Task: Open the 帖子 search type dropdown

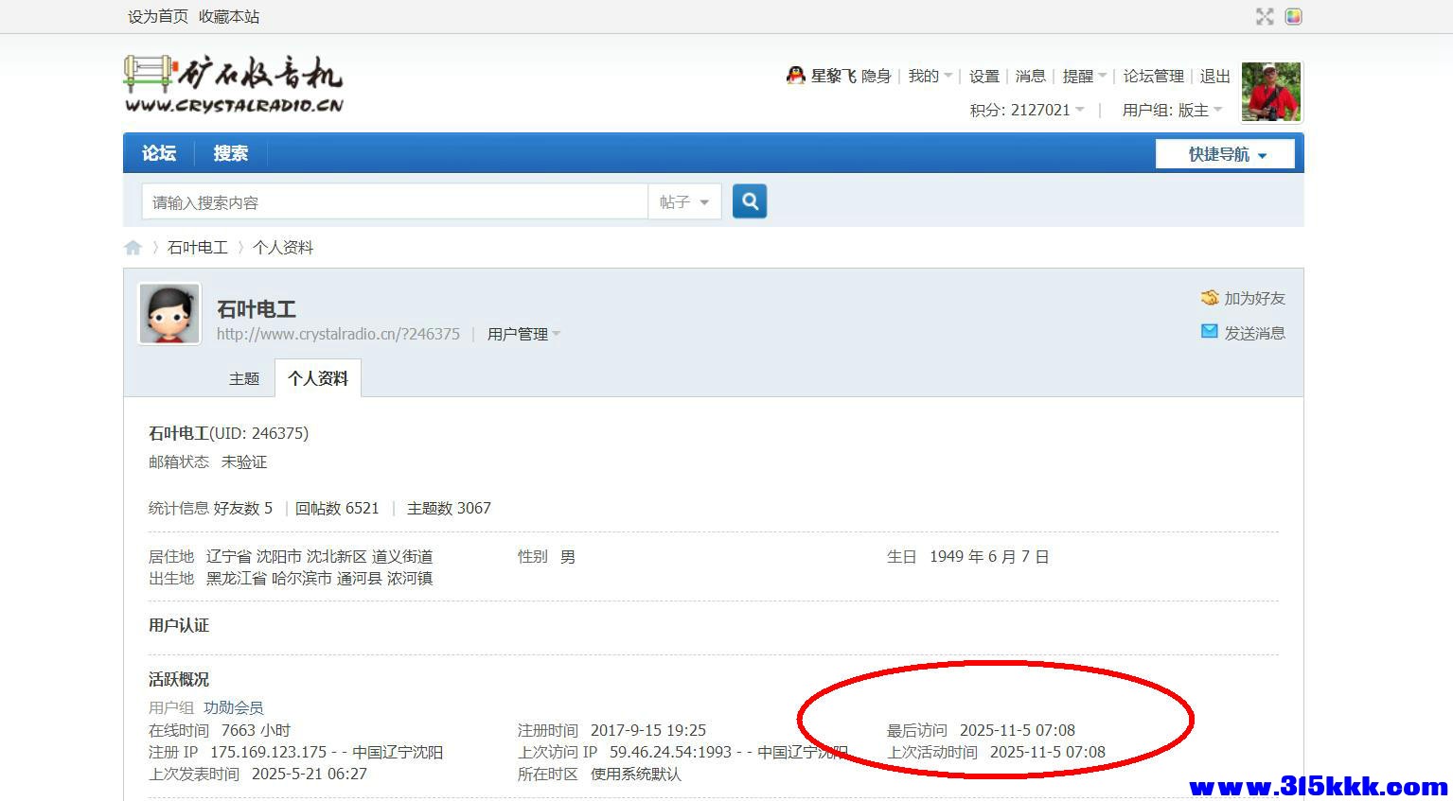Action: (x=683, y=201)
